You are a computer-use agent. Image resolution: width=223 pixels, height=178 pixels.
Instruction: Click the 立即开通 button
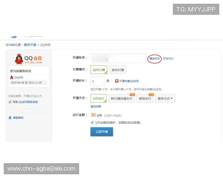(x=102, y=132)
